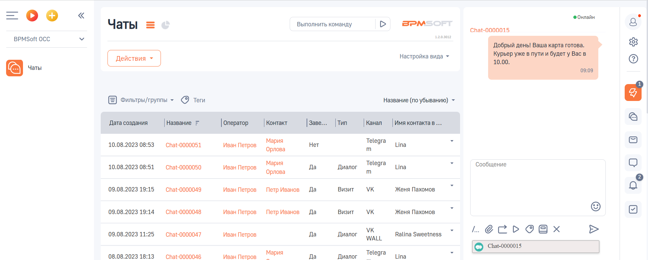Open Chat-0000015 title link in chat panel

[x=489, y=30]
